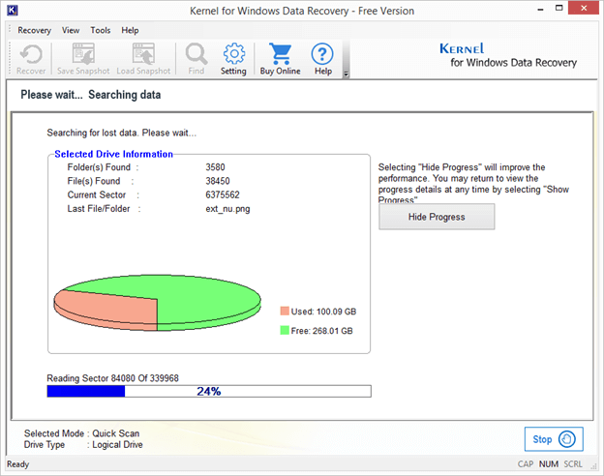Click the Selected Drive Information heading
The width and height of the screenshot is (604, 476).
tap(113, 154)
